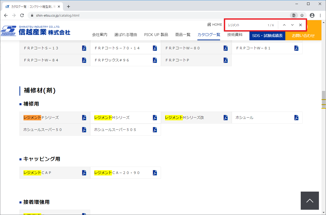Open PDF icon for レジメントCA-20・90
The width and height of the screenshot is (326, 215).
155,173
